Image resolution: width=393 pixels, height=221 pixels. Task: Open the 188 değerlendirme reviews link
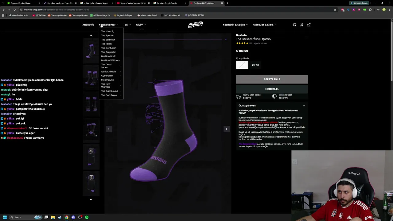(x=258, y=43)
